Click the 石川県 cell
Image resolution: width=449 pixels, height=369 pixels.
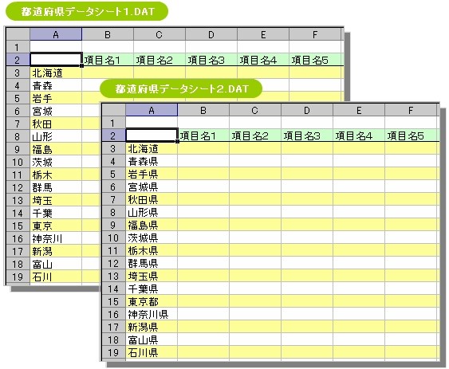point(152,352)
